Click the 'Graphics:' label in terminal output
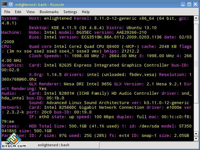Image resolution: width=200 pixels, height=150 pixels. click(12, 65)
